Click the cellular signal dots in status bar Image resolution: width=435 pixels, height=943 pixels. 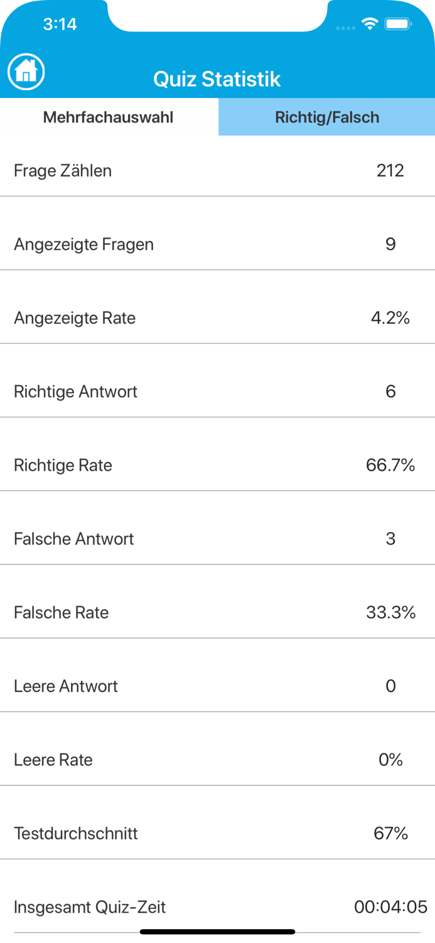coord(345,28)
